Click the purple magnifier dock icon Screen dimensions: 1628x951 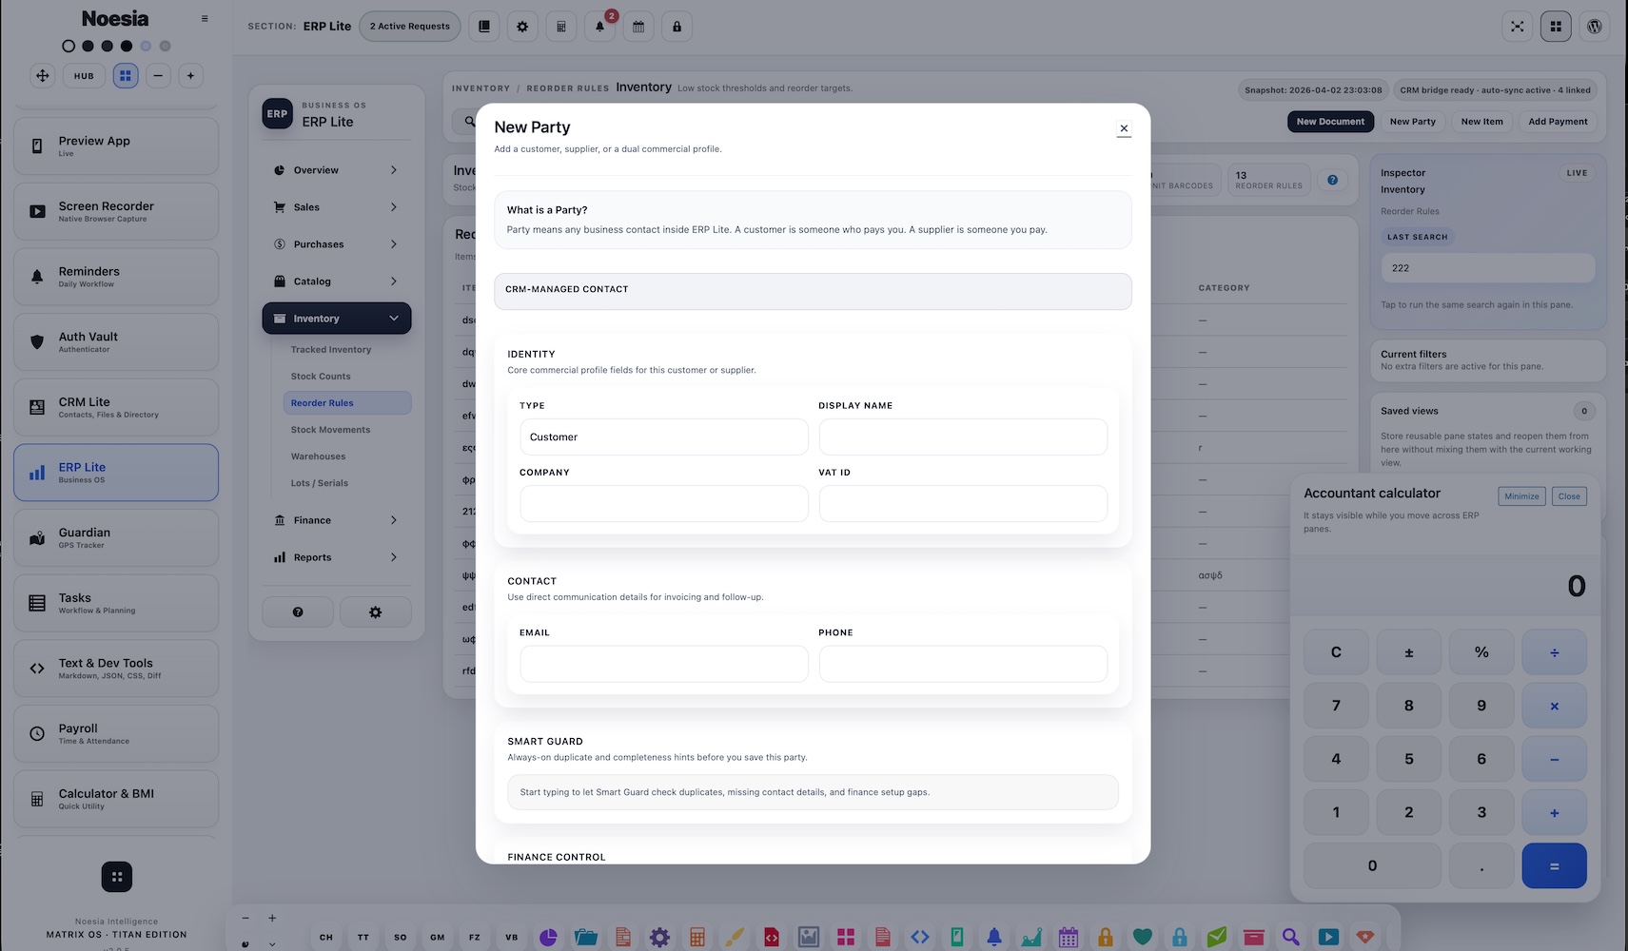pos(1291,938)
